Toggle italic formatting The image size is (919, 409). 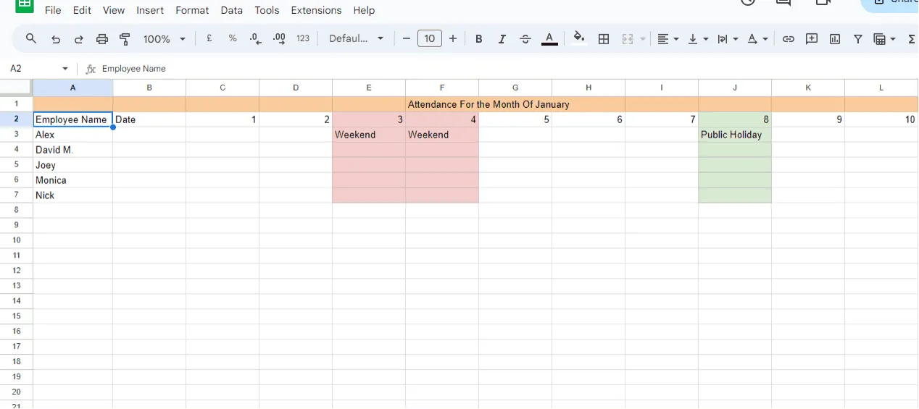502,39
